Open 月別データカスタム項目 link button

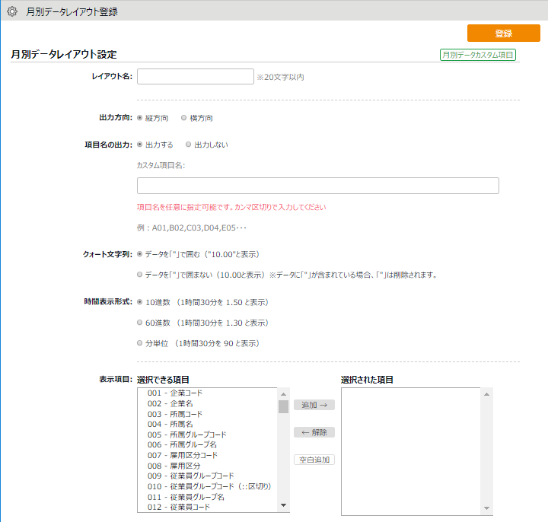478,55
